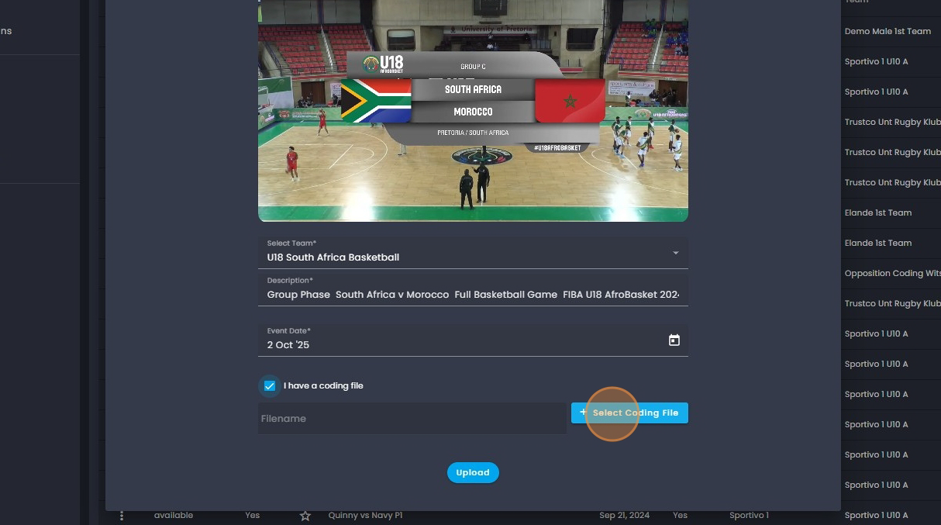
Task: Click into the Filename field
Action: click(x=412, y=419)
